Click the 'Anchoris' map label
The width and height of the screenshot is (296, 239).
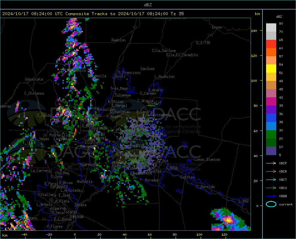click(85, 181)
